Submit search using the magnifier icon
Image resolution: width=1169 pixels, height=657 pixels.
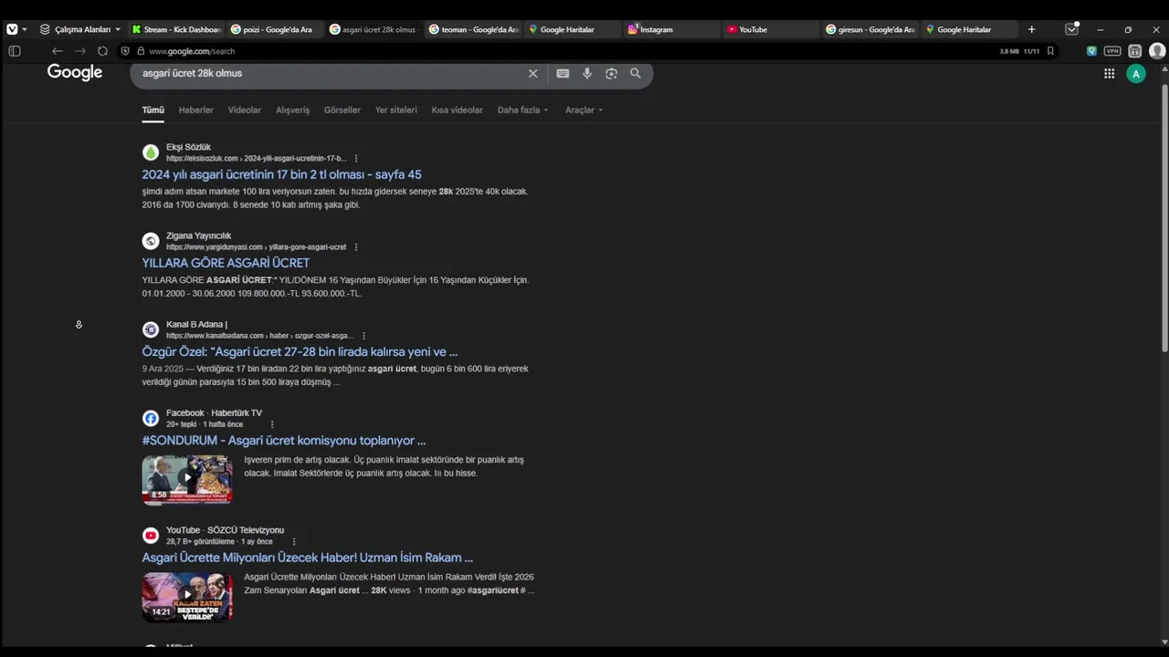(636, 74)
